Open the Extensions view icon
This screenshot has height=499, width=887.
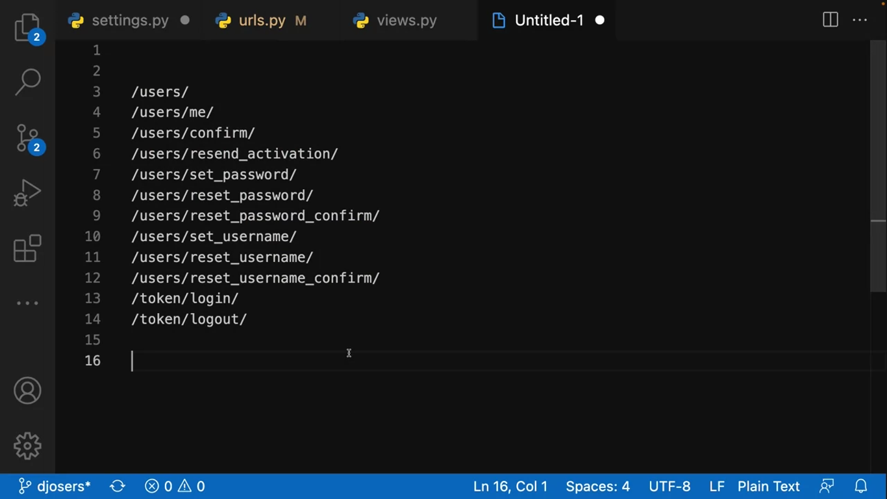pyautogui.click(x=27, y=248)
